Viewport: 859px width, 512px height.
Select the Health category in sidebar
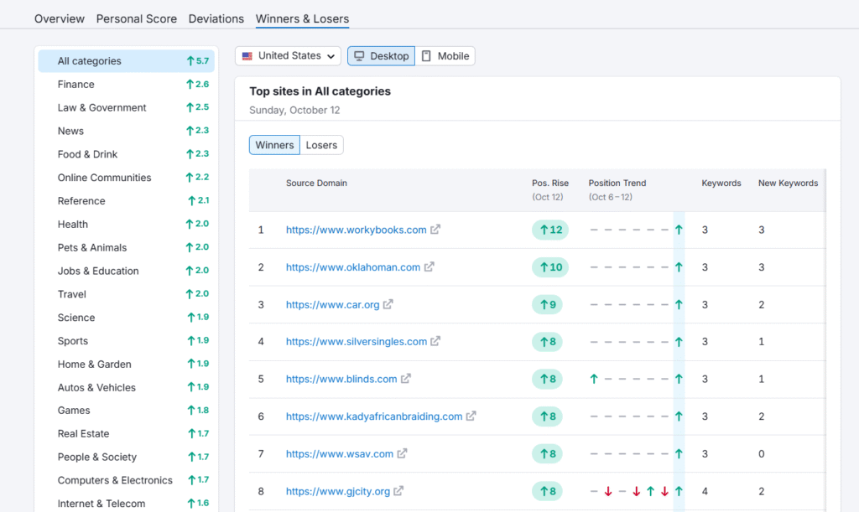click(73, 225)
